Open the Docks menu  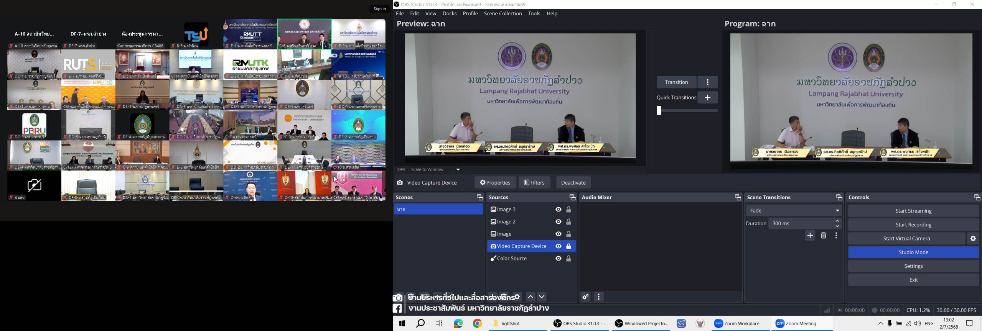(450, 13)
